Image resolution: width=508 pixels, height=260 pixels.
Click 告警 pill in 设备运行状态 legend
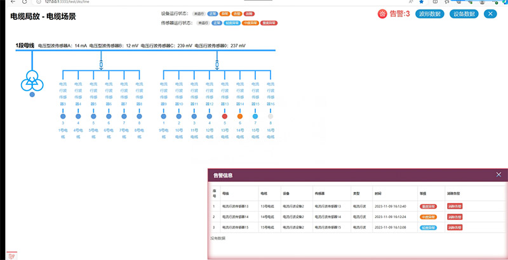click(x=237, y=14)
